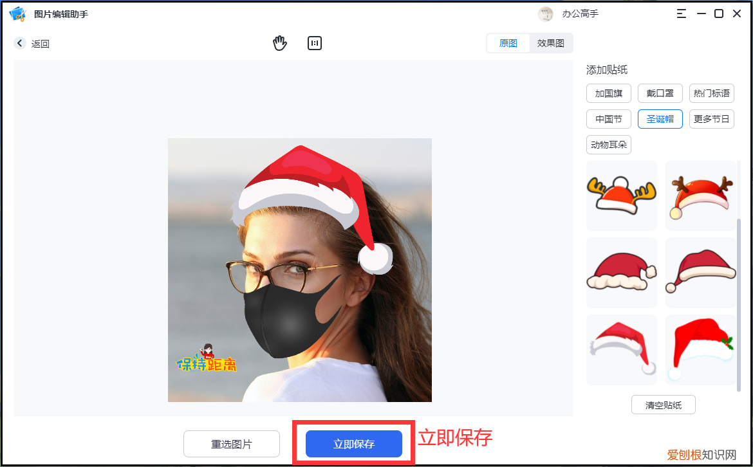Click the 图片编辑助手 app logo

click(17, 13)
